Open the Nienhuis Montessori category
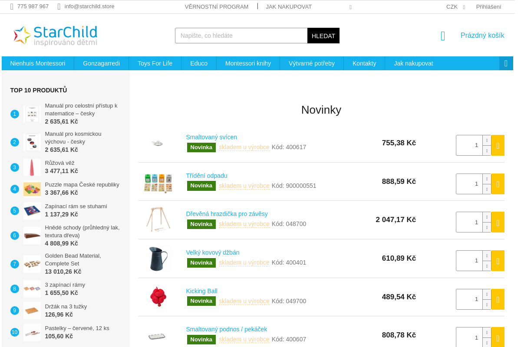The height and width of the screenshot is (347, 521). tap(38, 63)
